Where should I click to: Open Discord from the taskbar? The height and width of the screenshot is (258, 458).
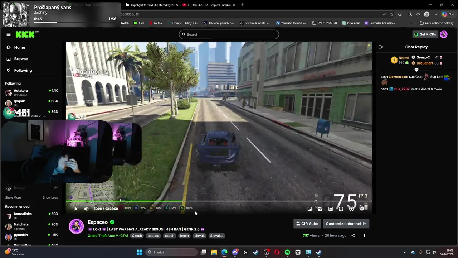[x=235, y=252]
